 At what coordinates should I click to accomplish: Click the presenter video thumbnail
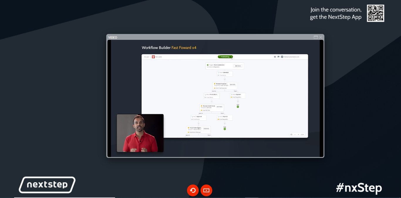[140, 133]
